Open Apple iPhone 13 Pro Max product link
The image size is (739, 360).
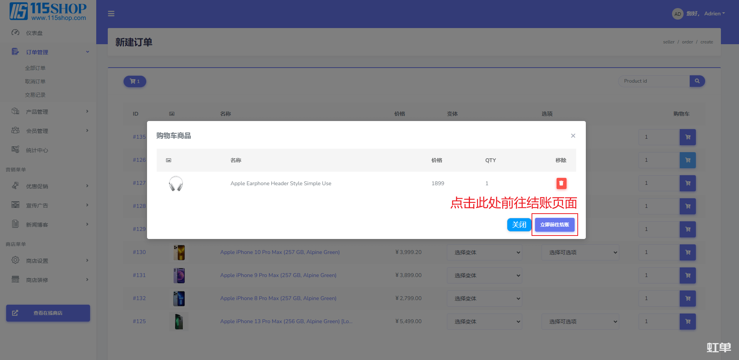point(286,321)
